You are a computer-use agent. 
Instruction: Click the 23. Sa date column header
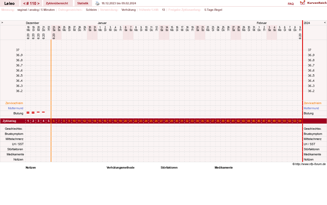click(54, 29)
